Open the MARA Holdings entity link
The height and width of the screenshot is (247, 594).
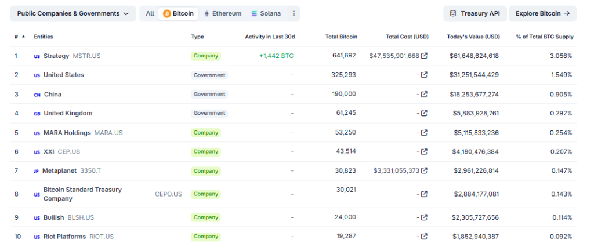[67, 133]
